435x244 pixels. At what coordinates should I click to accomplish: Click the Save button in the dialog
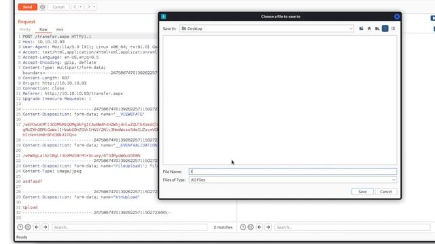[x=362, y=192]
